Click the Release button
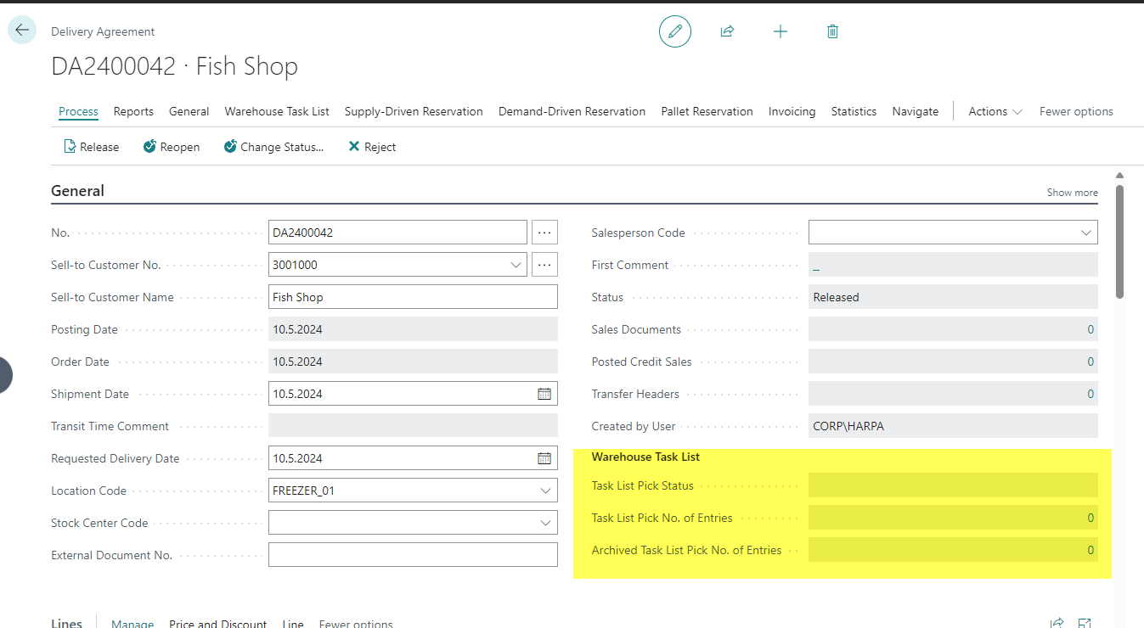The image size is (1144, 628). tap(92, 147)
